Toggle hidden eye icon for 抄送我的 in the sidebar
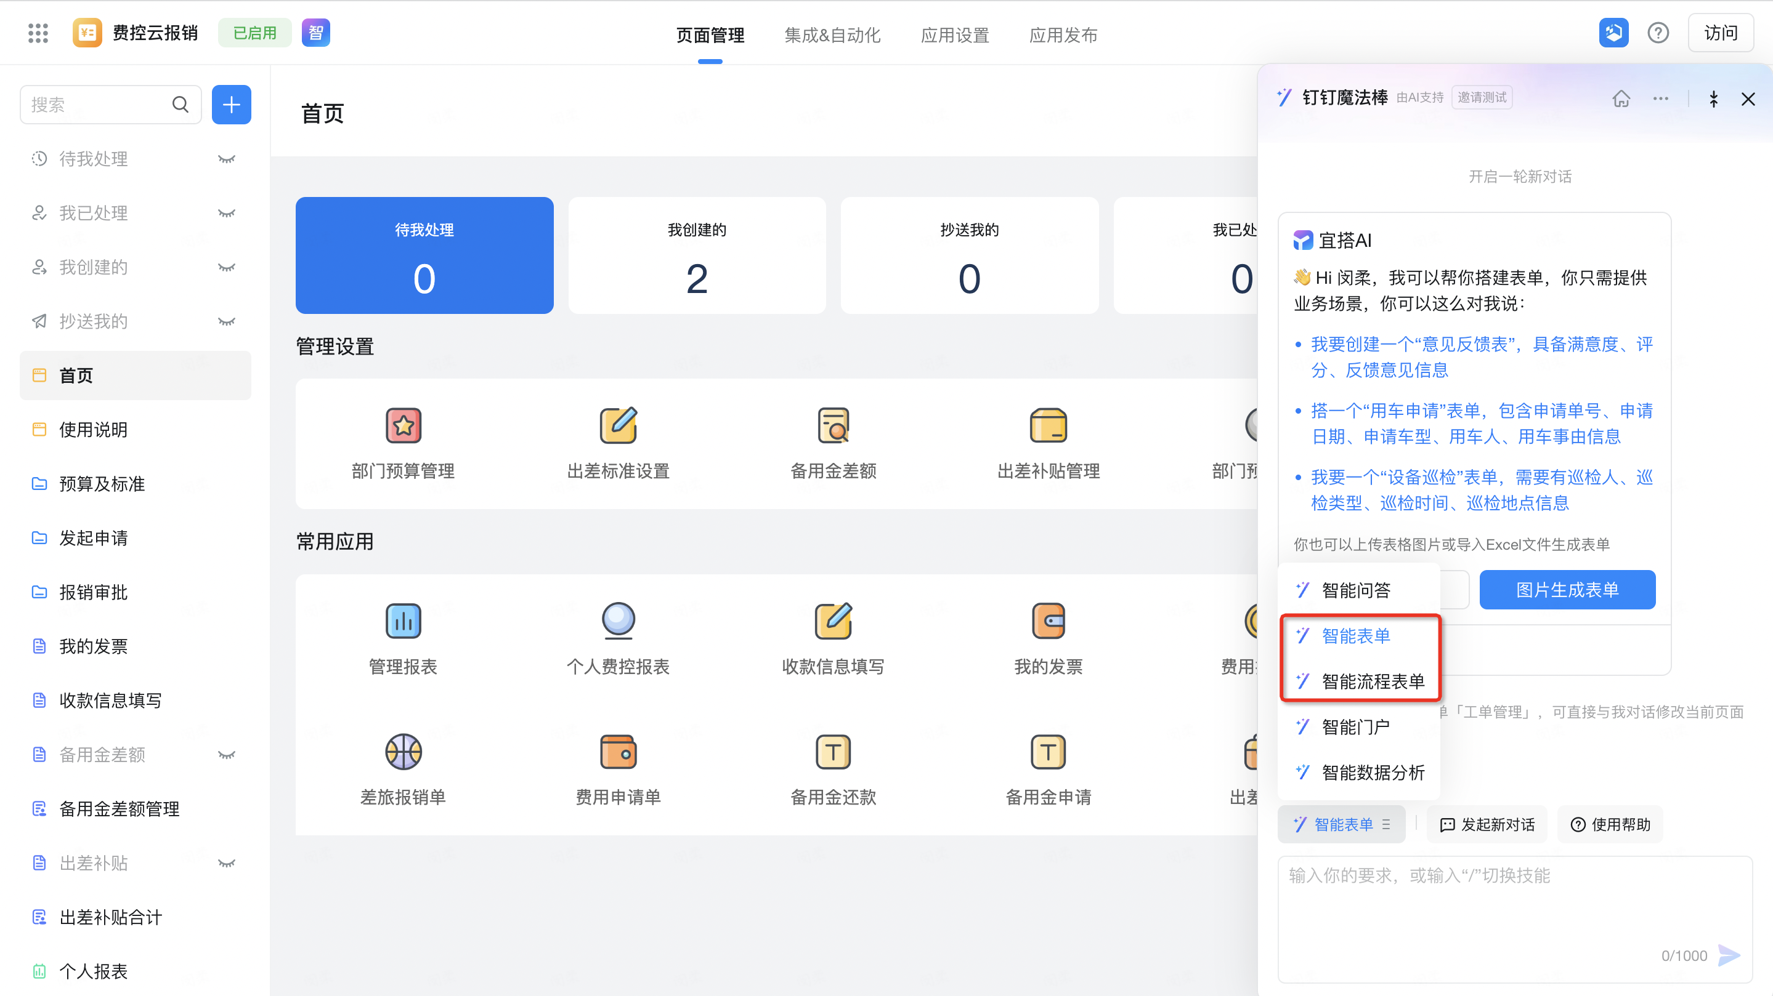The image size is (1773, 996). [227, 321]
